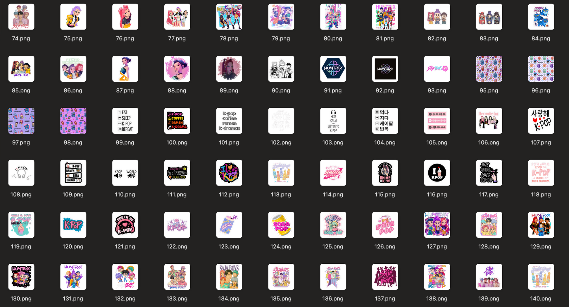
Task: Open the HUNTRIX hexagon logo image 91.png
Action: (x=333, y=69)
